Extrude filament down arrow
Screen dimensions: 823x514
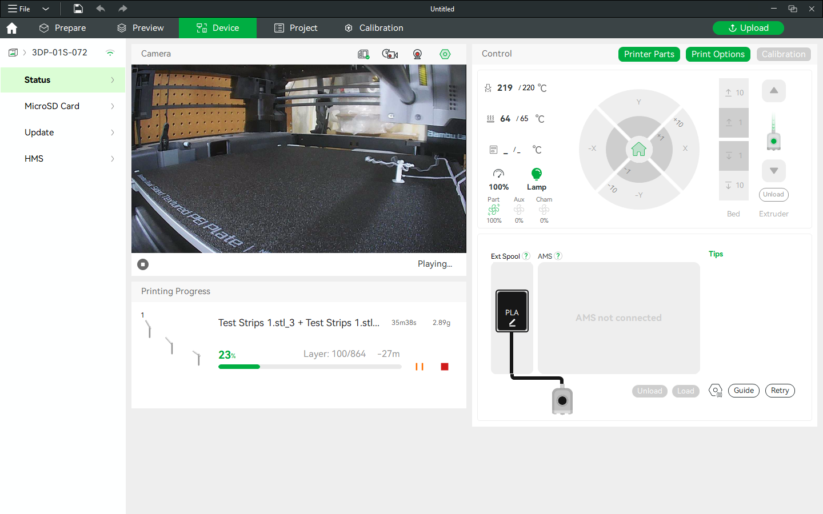pyautogui.click(x=774, y=171)
